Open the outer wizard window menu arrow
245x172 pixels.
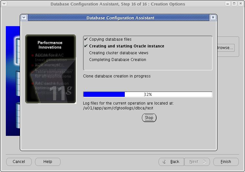point(4,4)
